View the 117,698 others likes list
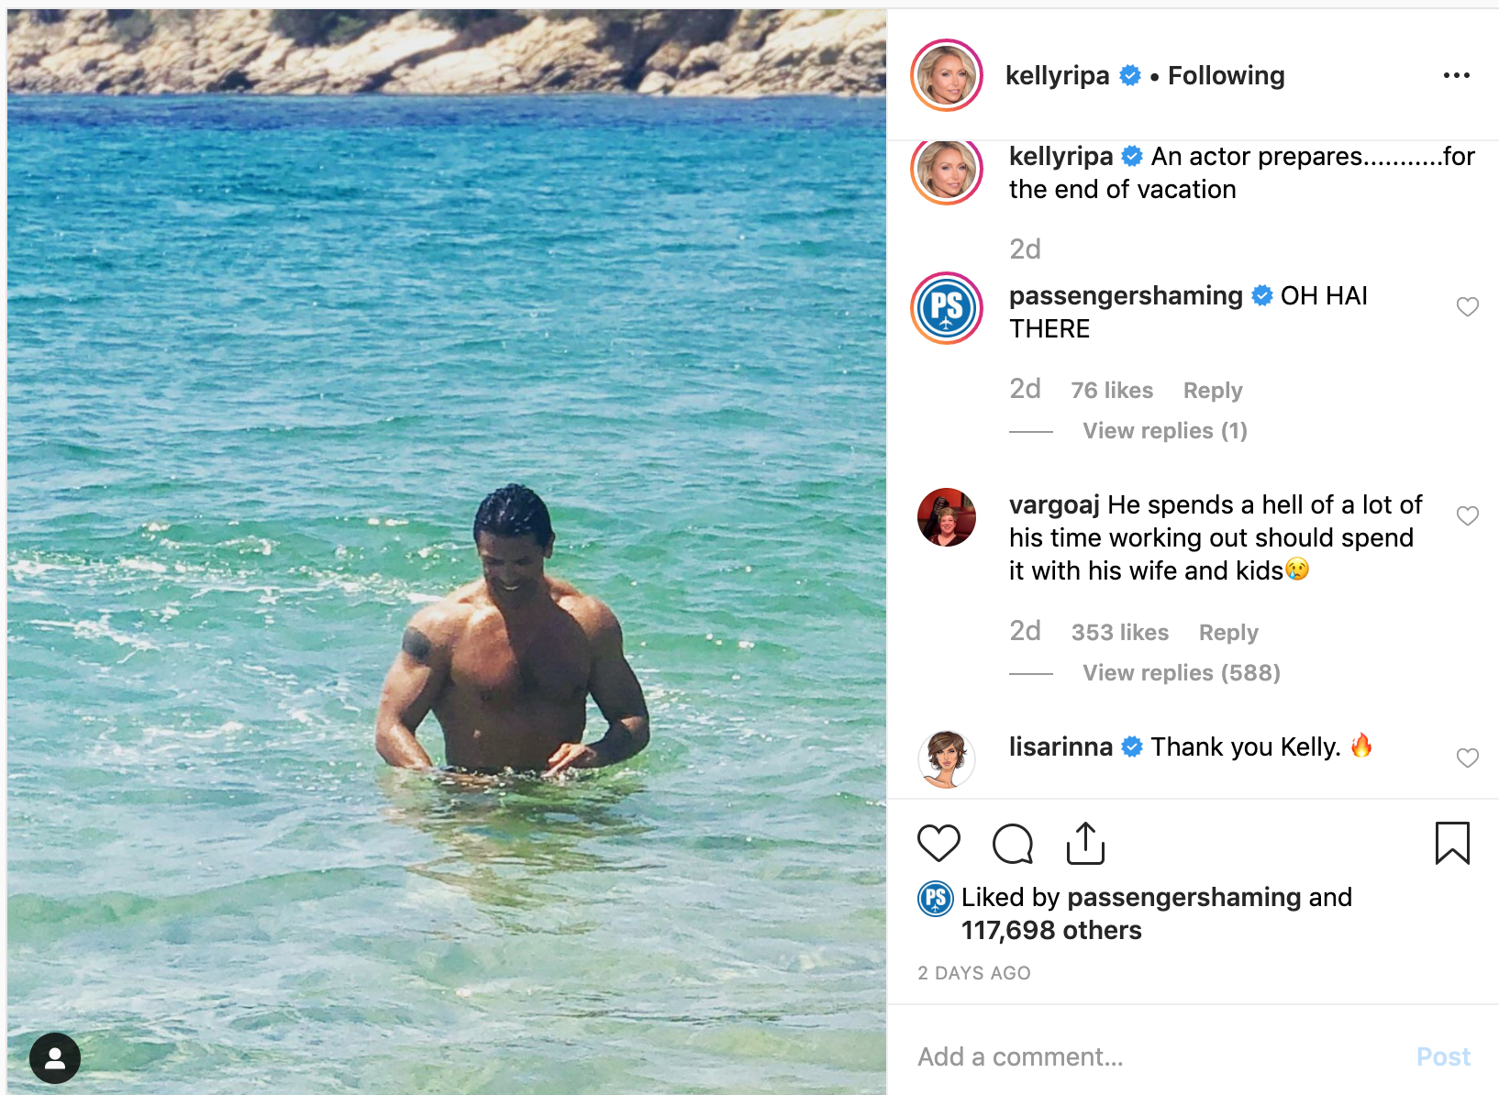 tap(1051, 930)
